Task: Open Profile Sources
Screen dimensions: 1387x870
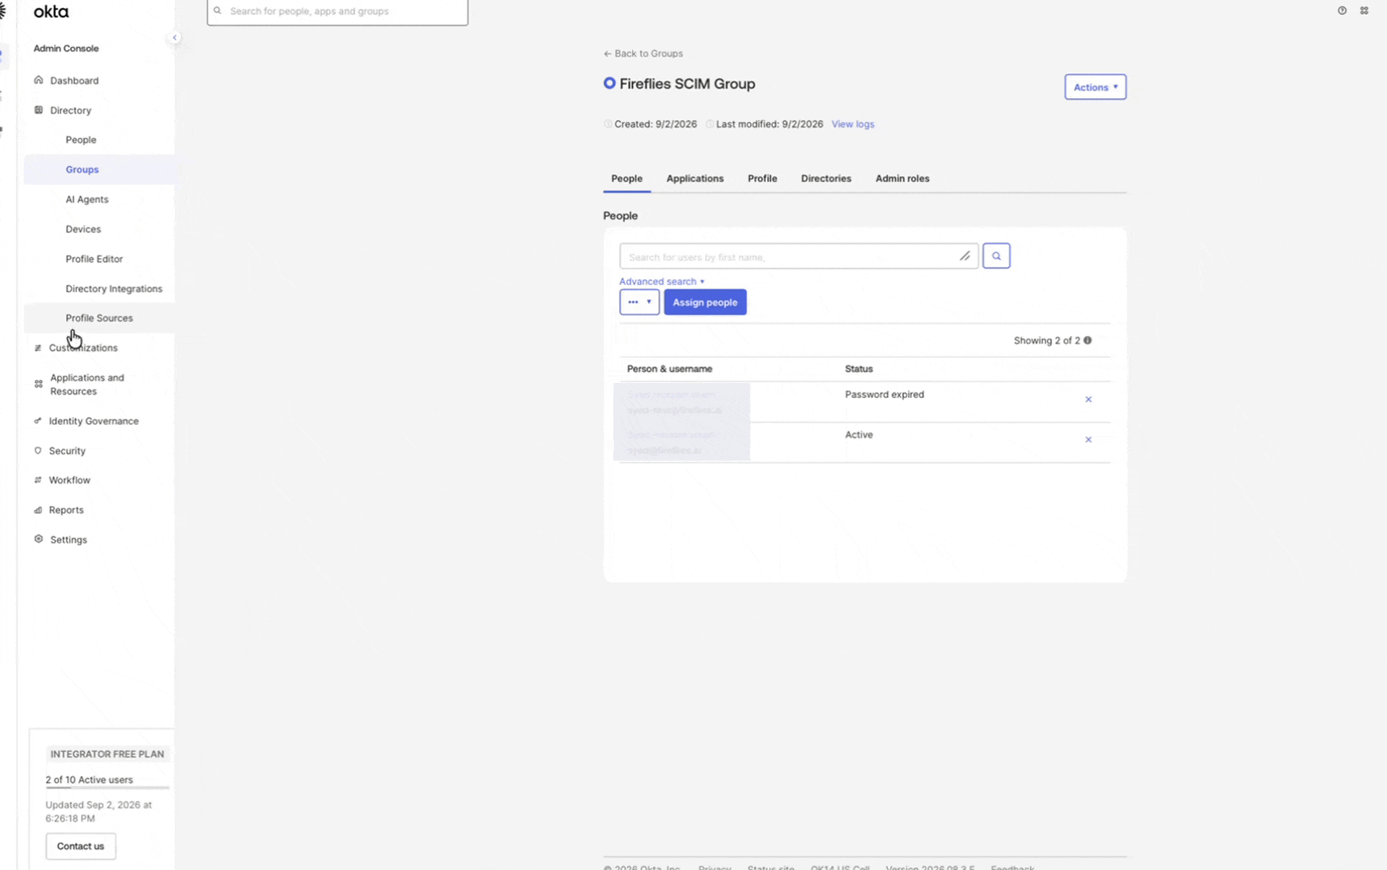Action: tap(99, 318)
